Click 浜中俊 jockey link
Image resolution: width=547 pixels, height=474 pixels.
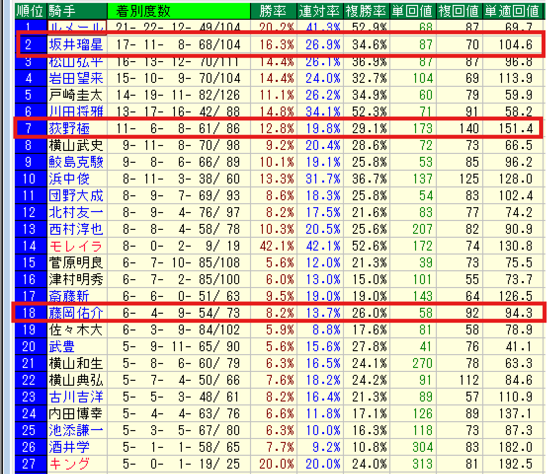click(69, 179)
